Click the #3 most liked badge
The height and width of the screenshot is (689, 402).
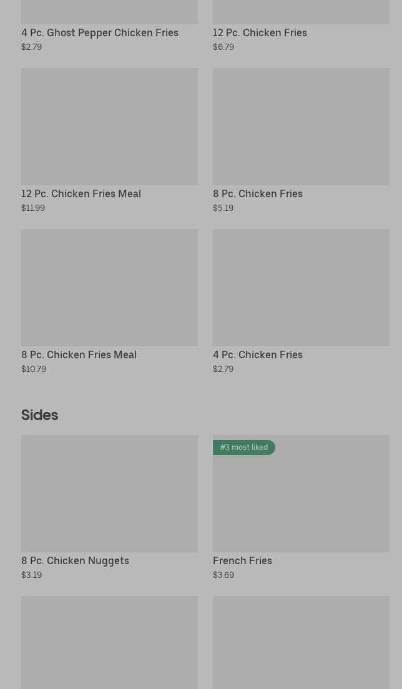pyautogui.click(x=244, y=447)
